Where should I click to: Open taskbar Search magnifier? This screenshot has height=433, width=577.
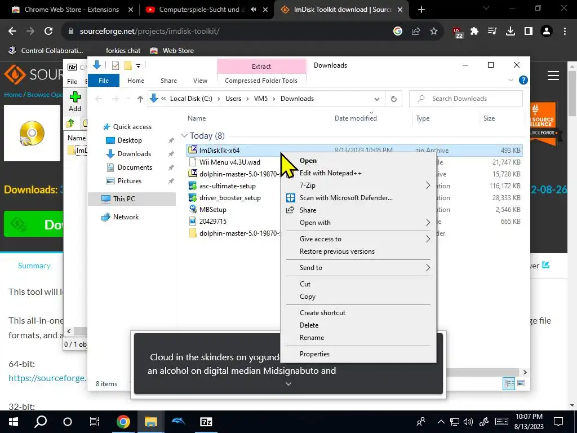pyautogui.click(x=41, y=422)
